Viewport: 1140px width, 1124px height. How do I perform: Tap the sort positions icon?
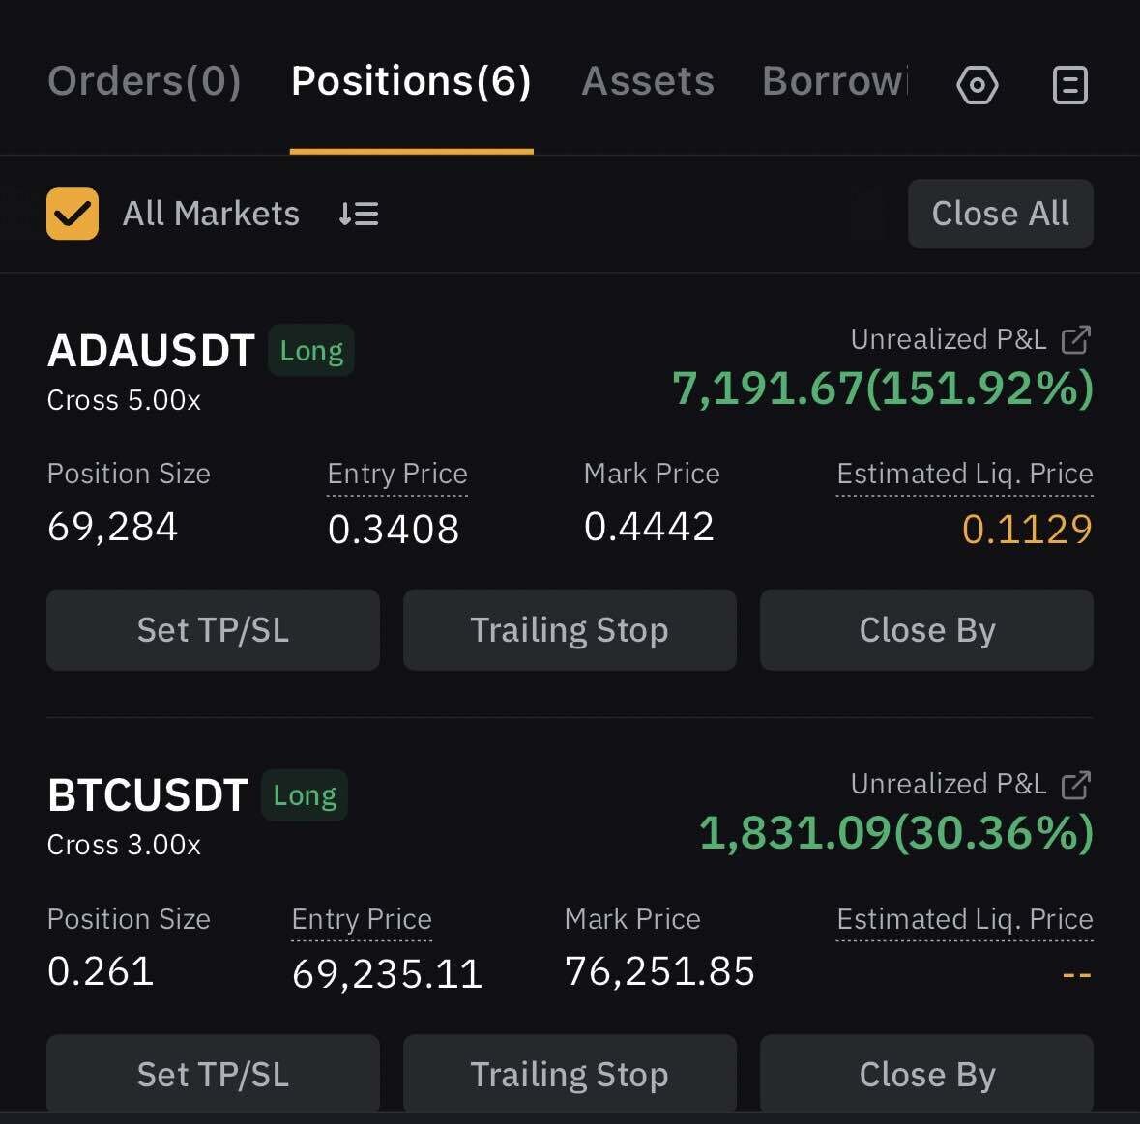click(x=359, y=214)
